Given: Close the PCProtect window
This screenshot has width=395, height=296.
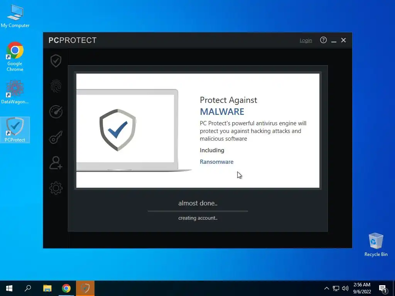Looking at the screenshot, I should (343, 40).
